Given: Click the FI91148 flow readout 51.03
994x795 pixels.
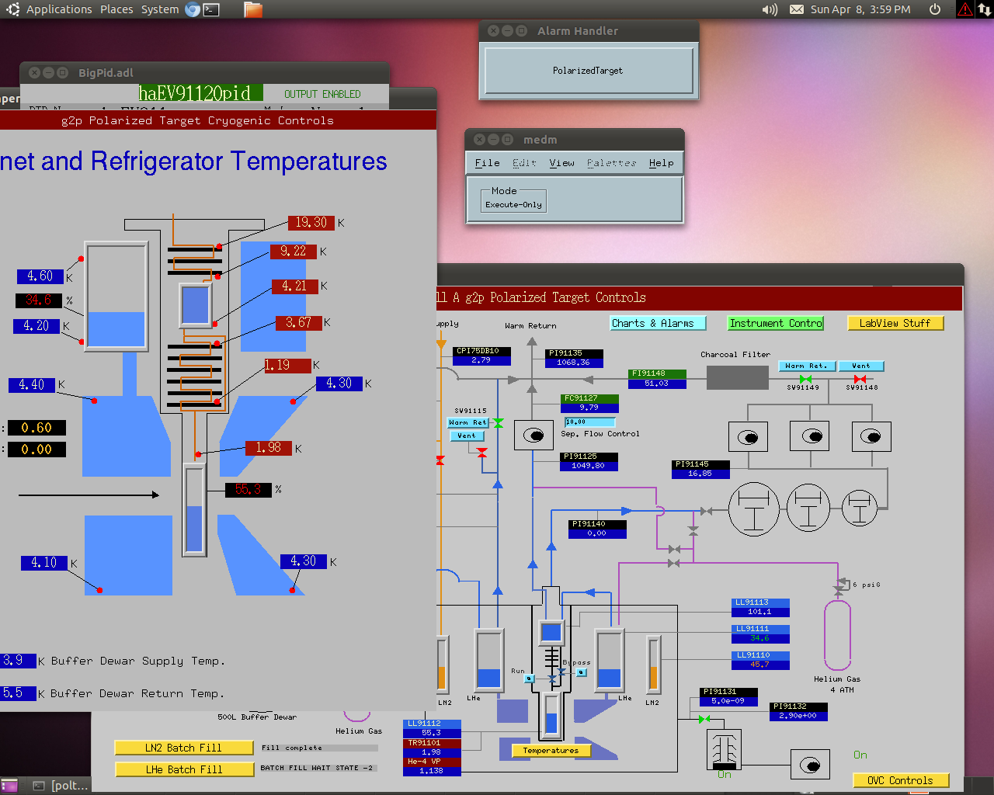Looking at the screenshot, I should click(657, 384).
